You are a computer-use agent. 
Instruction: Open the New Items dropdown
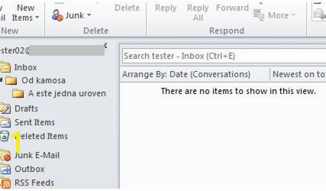(x=25, y=13)
